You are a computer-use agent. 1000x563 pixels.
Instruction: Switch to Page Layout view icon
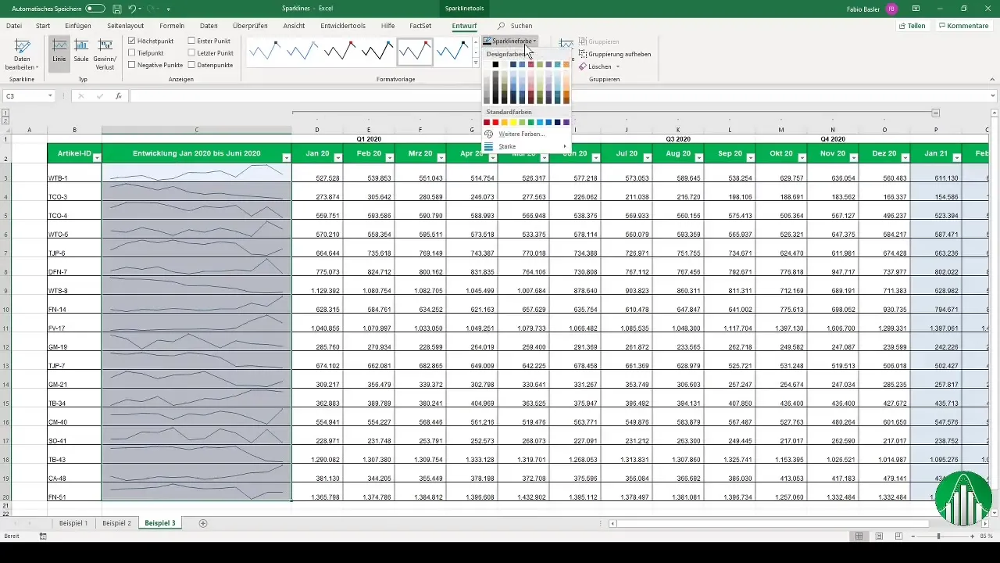(x=879, y=536)
